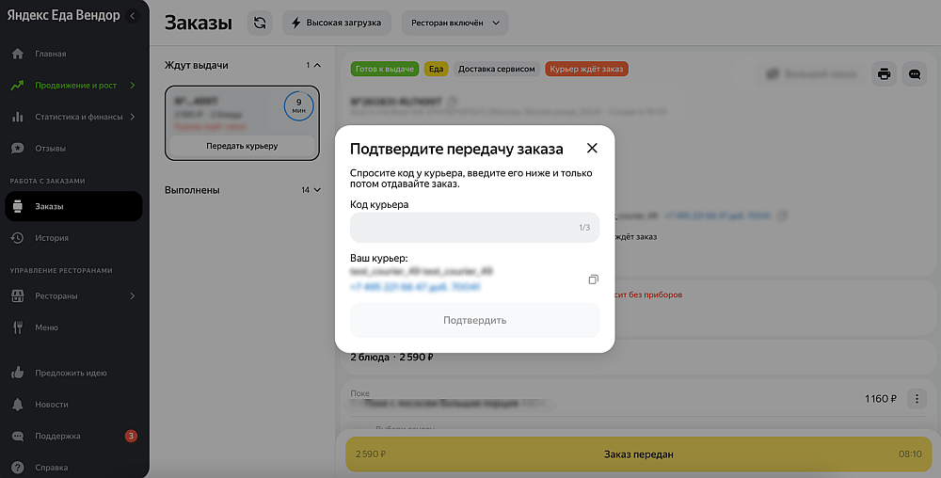Click the Передать курьеру button
Viewport: 941px width, 478px height.
coord(242,146)
